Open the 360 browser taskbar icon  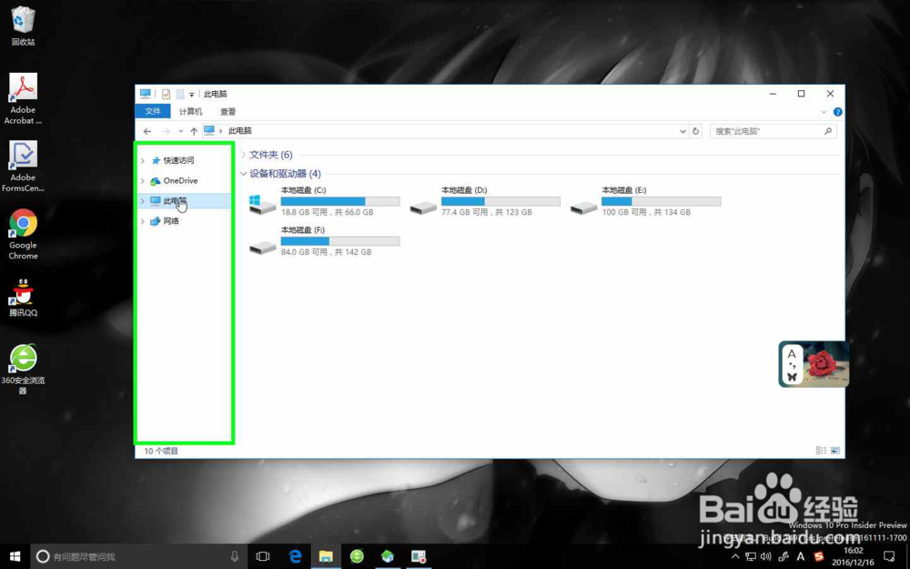coord(357,556)
